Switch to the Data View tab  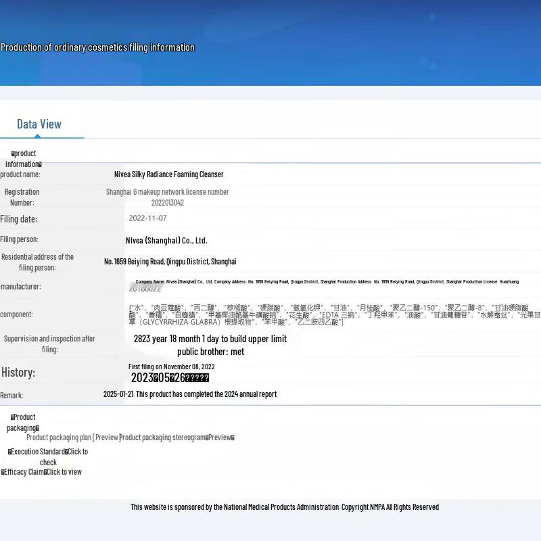click(39, 124)
